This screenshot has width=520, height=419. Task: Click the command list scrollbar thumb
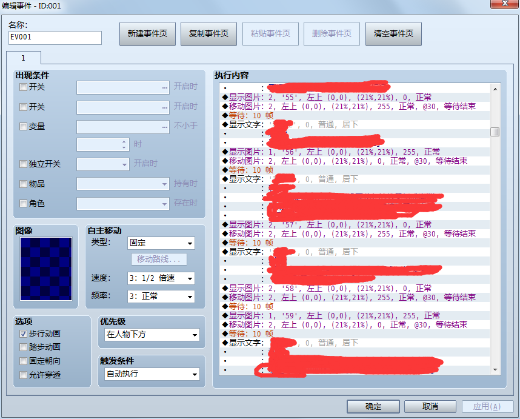pyautogui.click(x=495, y=132)
